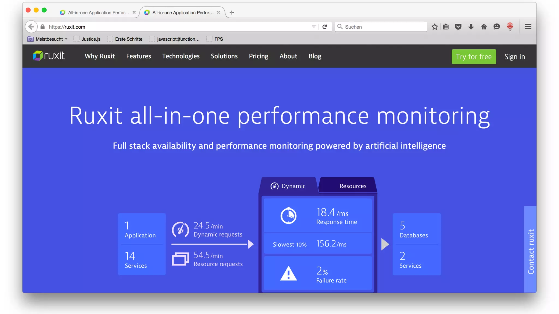Click the browser home icon
Viewport: 559px width, 314px height.
click(x=484, y=27)
